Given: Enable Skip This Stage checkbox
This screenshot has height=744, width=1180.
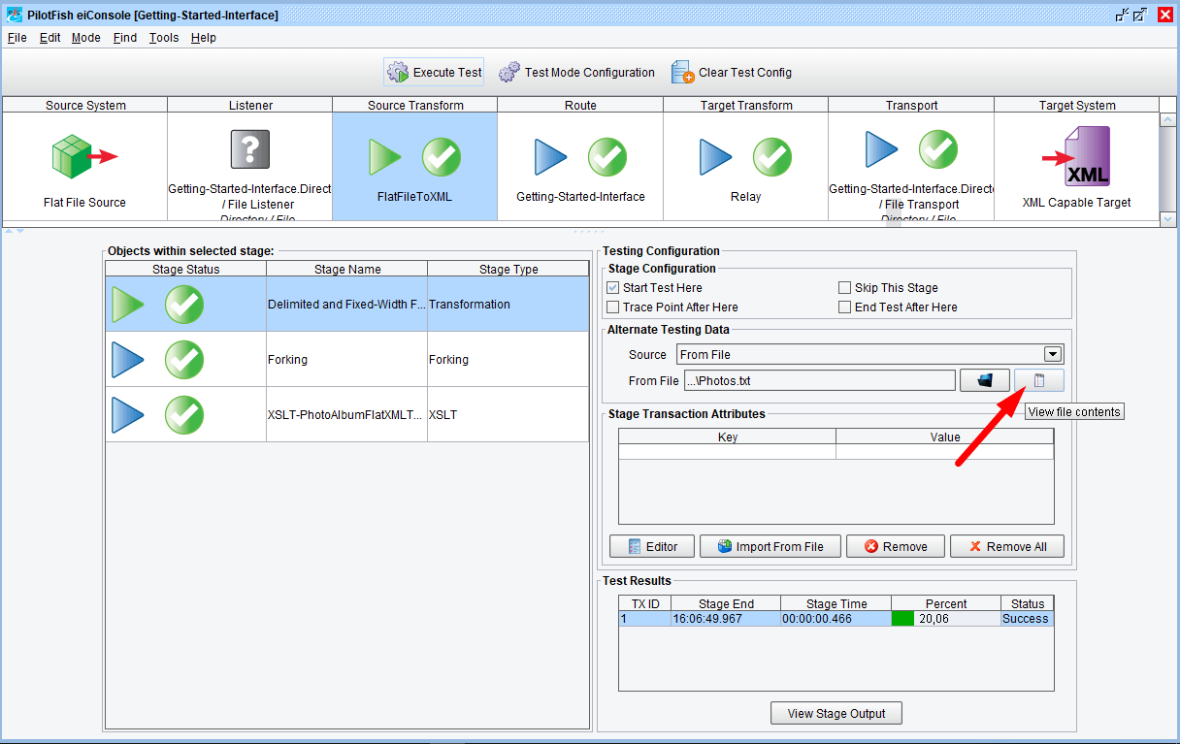Looking at the screenshot, I should pos(844,288).
